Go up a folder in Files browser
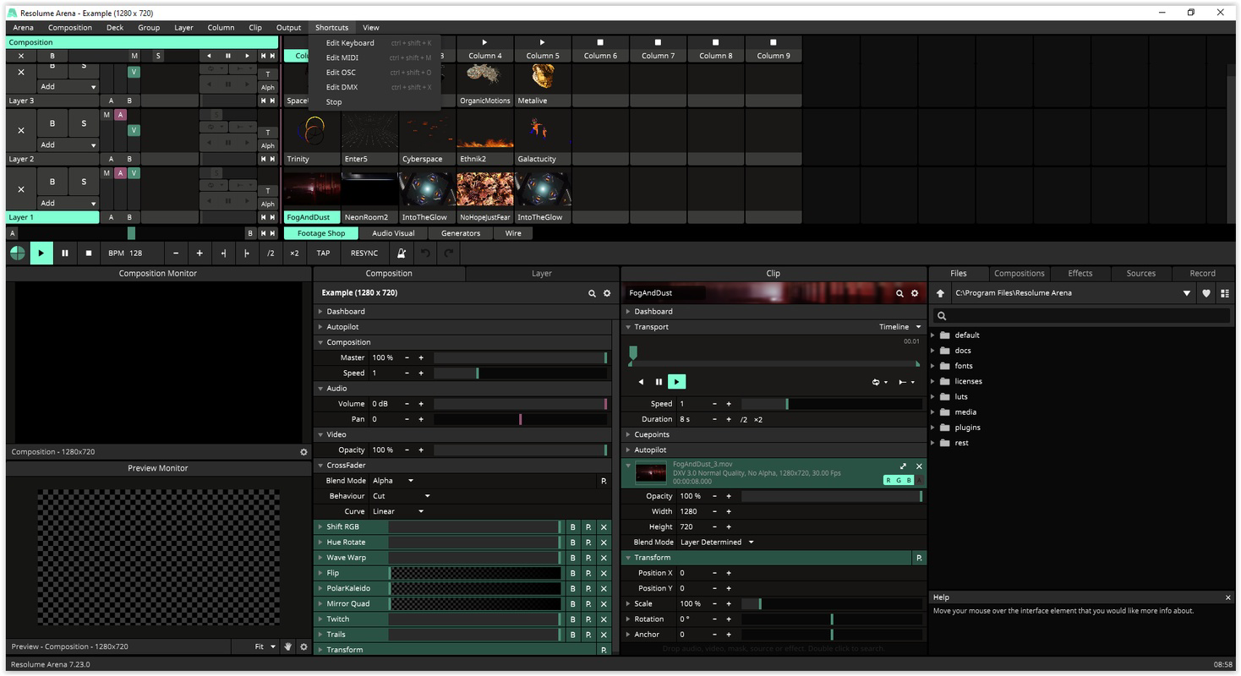The height and width of the screenshot is (676, 1241). pos(940,293)
